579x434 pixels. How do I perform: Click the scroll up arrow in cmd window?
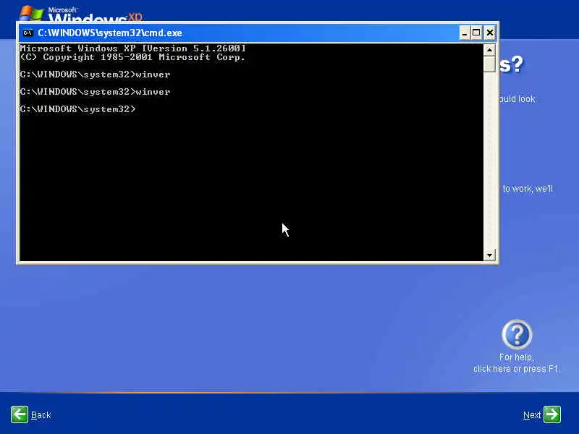coord(489,50)
